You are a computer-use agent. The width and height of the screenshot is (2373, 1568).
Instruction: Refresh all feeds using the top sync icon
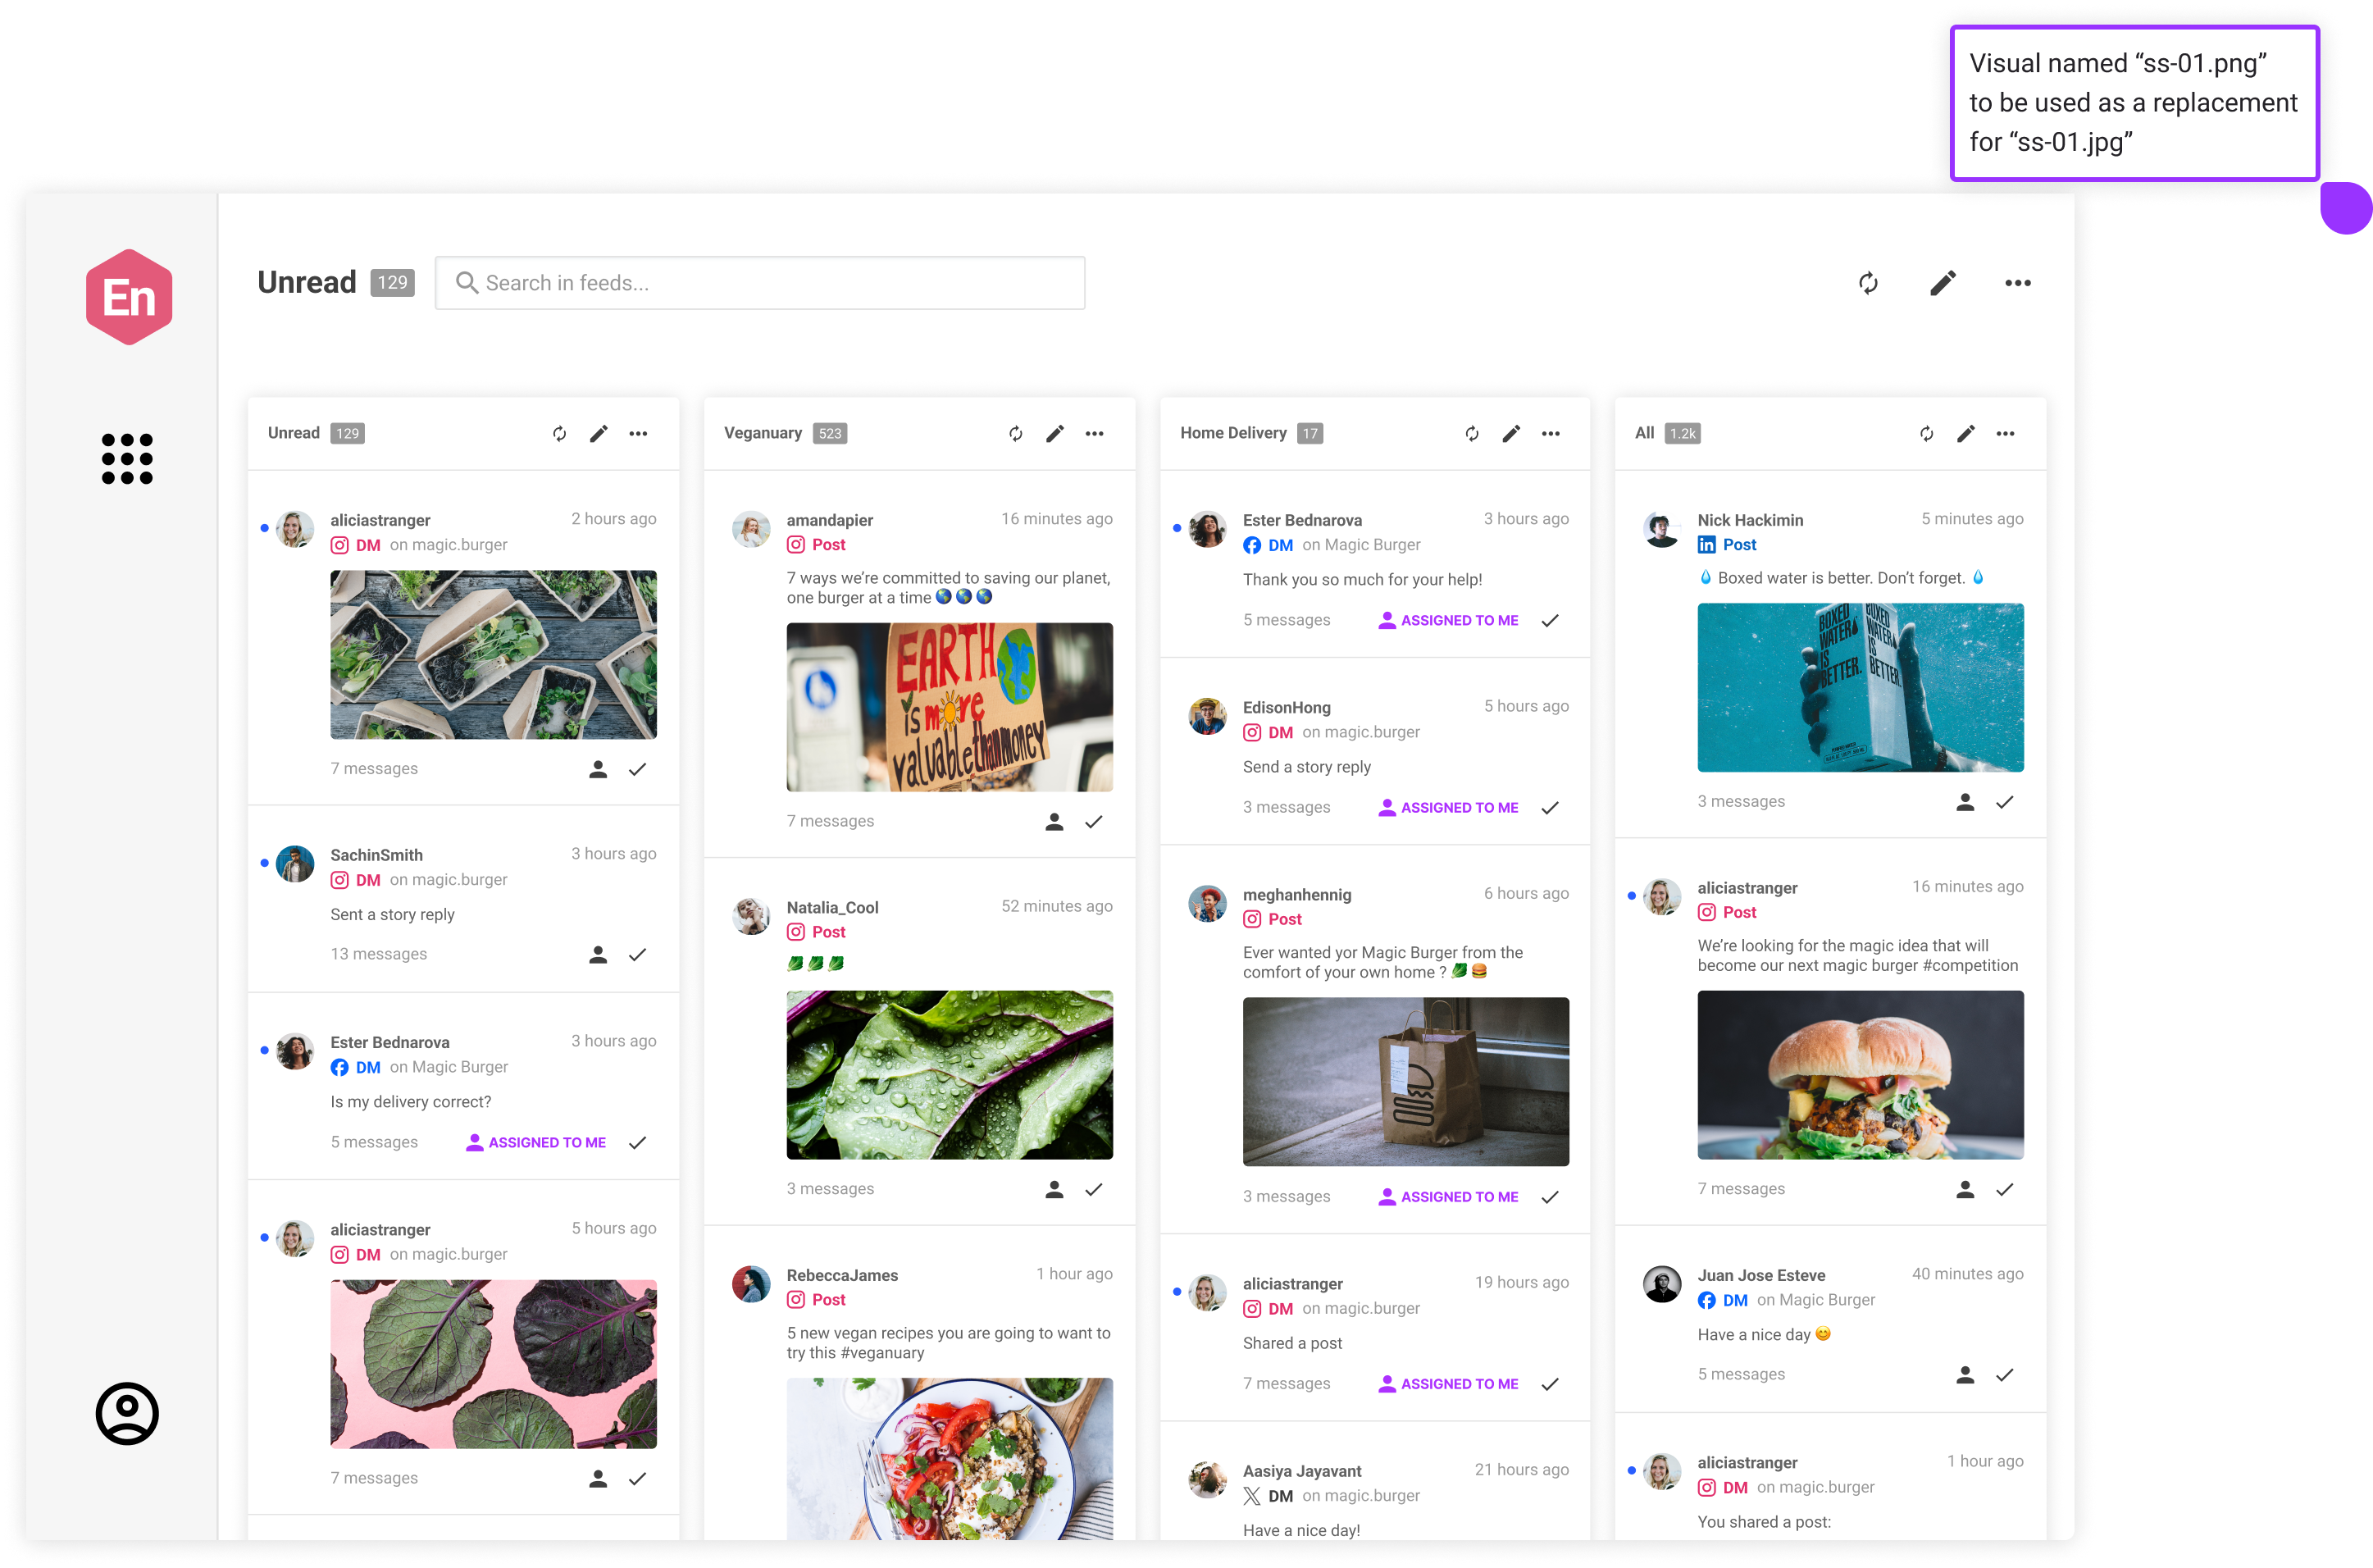click(1868, 283)
